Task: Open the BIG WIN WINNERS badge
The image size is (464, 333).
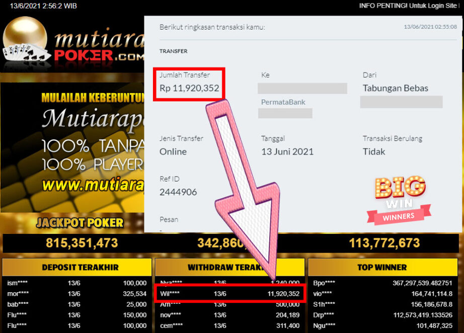Action: point(399,200)
